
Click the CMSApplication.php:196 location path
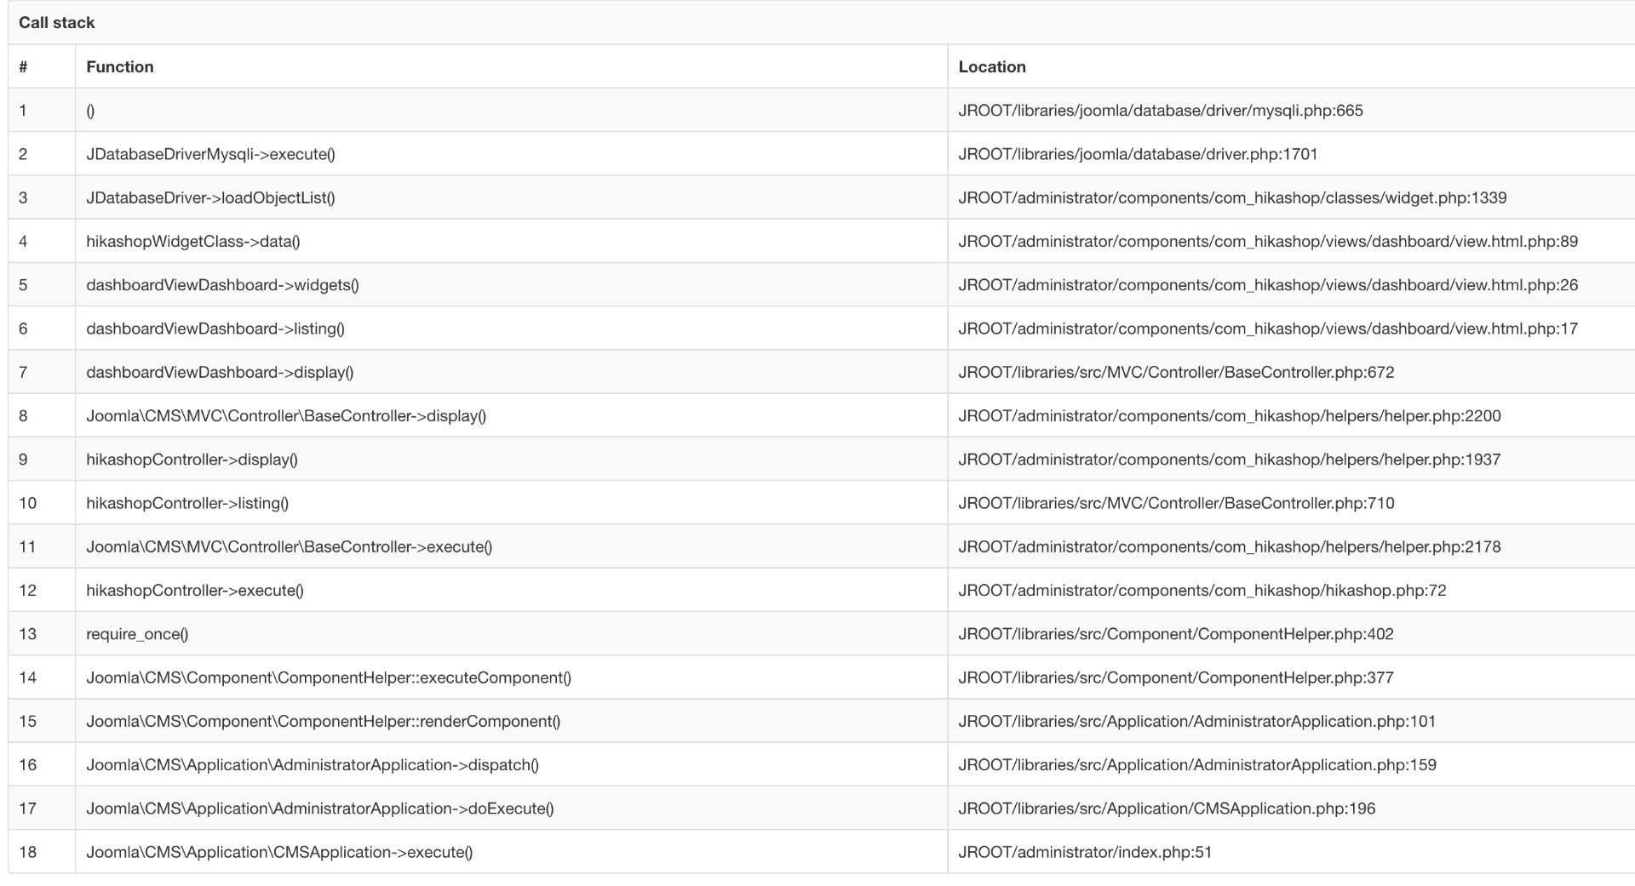[x=1167, y=809]
